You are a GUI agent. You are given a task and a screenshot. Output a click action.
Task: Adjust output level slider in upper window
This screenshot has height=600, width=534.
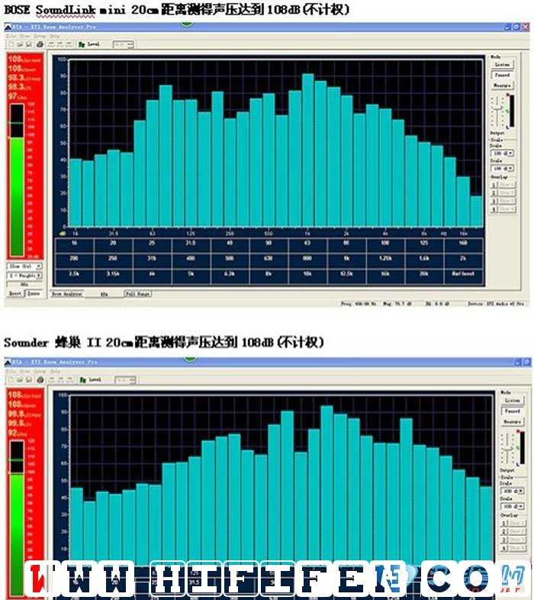point(497,111)
